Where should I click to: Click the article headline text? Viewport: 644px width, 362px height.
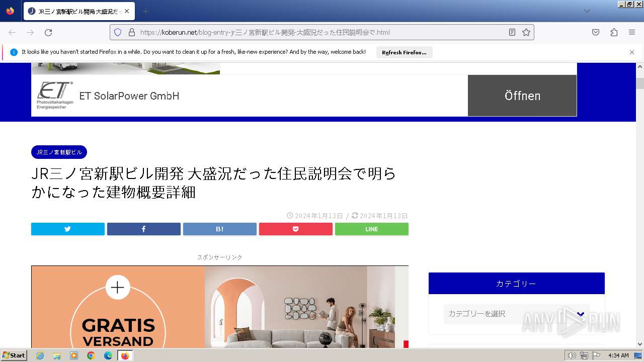214,183
